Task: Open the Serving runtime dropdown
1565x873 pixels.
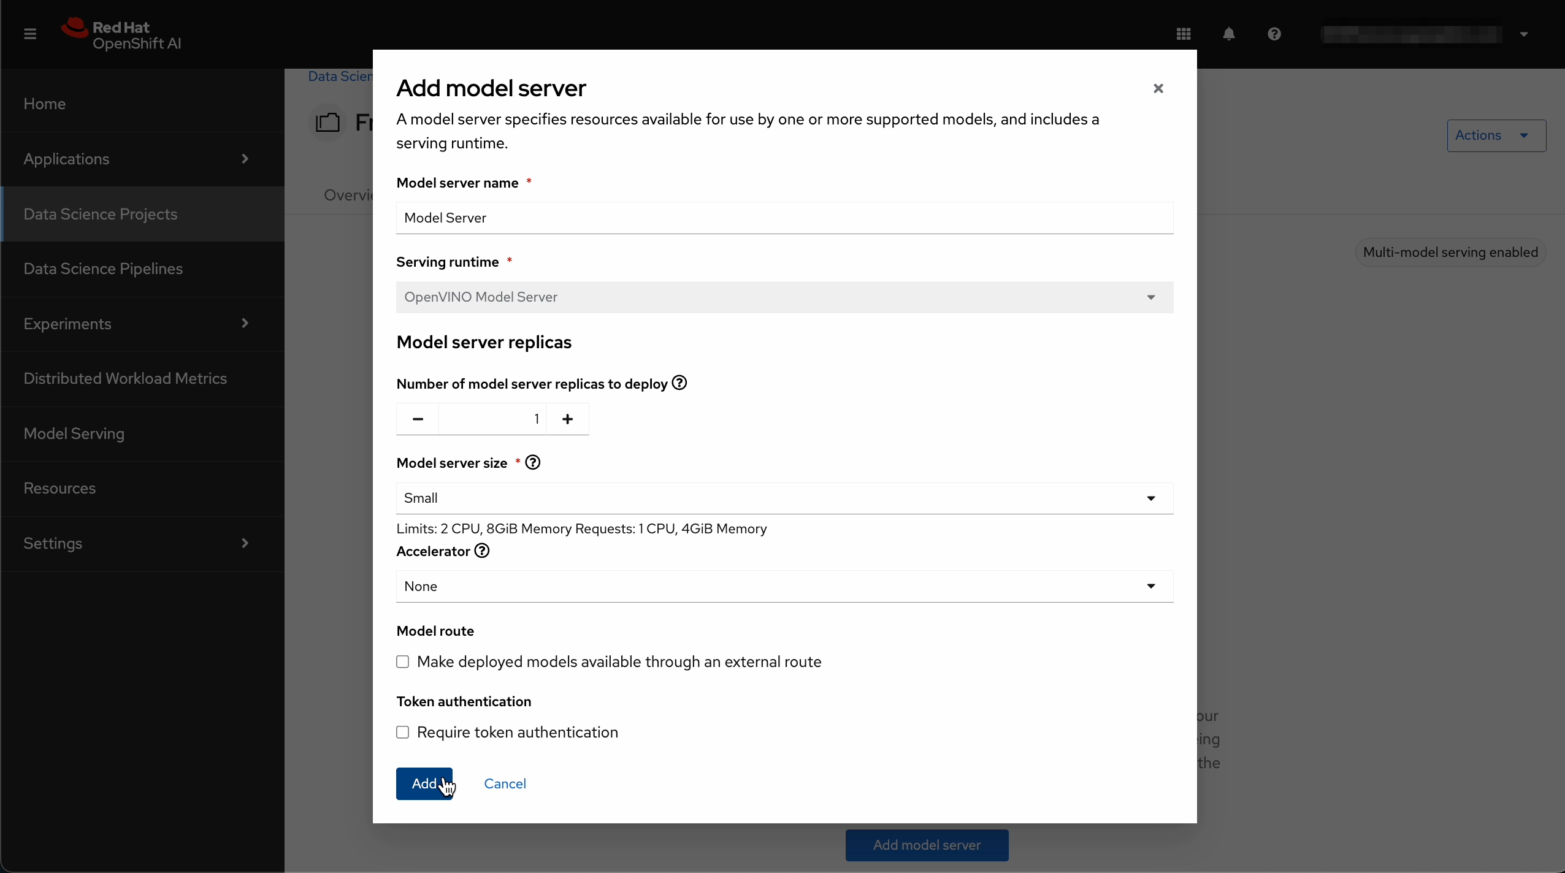Action: (x=784, y=297)
